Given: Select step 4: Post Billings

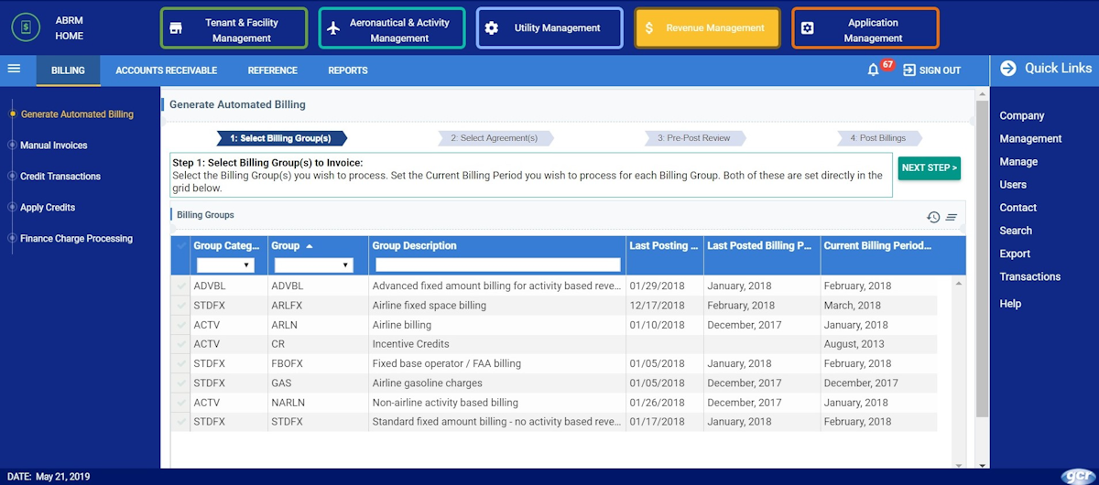Looking at the screenshot, I should click(877, 138).
